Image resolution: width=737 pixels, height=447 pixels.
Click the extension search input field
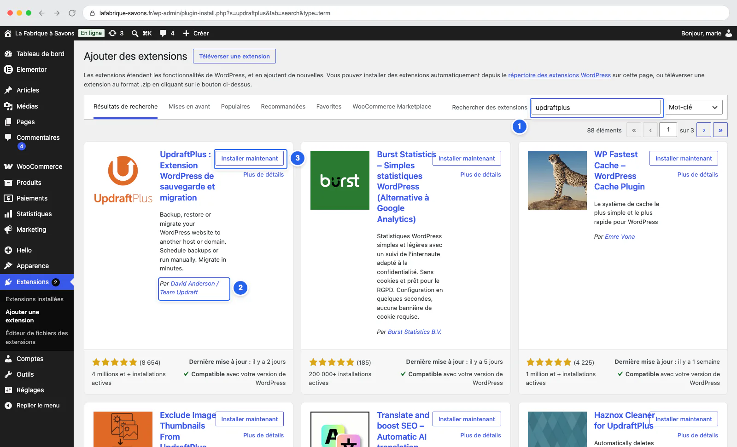coord(596,107)
